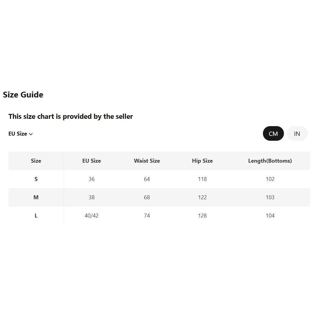The width and height of the screenshot is (315, 315).
Task: Click the Size Guide heading
Action: click(23, 95)
